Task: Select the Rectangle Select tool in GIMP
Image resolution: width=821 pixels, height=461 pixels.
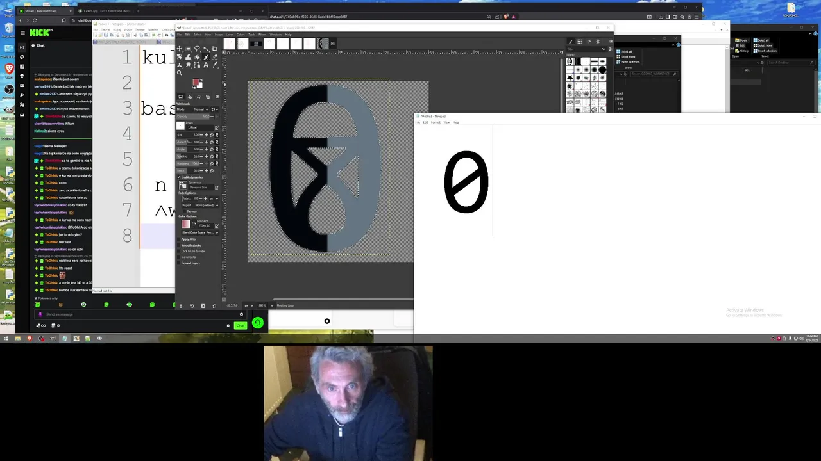Action: click(189, 49)
